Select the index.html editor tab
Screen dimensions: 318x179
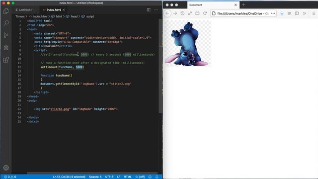(x=54, y=10)
